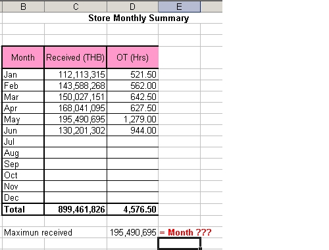Select column C header
This screenshot has height=250, width=329.
76,7
